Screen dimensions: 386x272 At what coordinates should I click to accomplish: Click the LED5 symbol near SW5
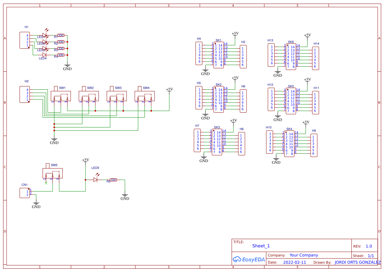click(x=96, y=180)
